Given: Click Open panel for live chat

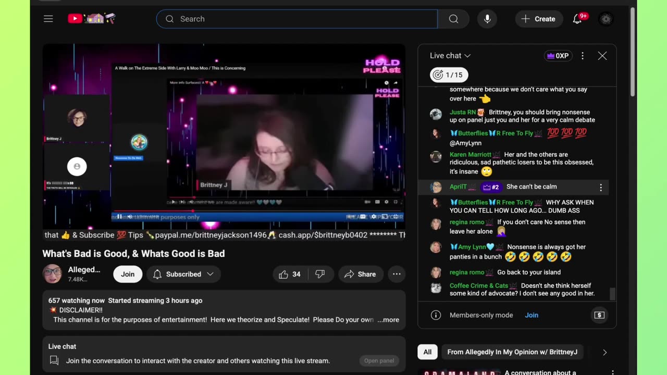Looking at the screenshot, I should click(379, 360).
